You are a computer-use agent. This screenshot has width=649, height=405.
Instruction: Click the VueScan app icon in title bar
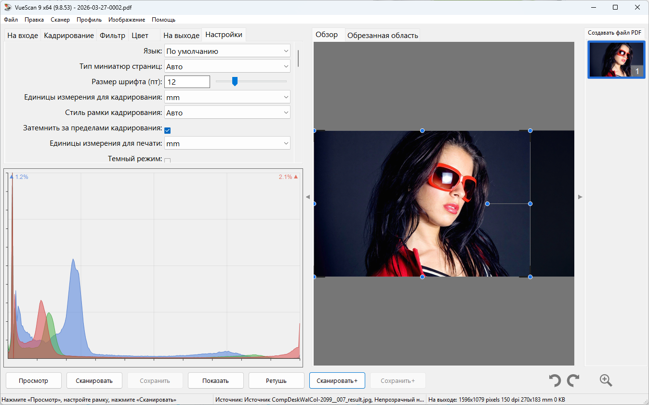coord(8,7)
